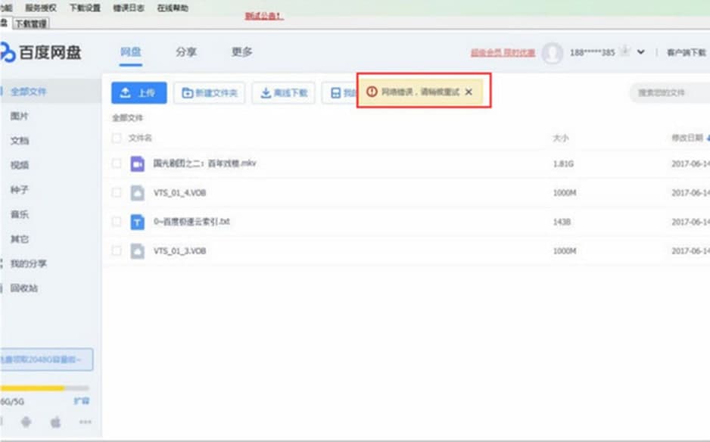The image size is (710, 442).
Task: Open the account dropdown beside 188*****385
Action: 642,53
